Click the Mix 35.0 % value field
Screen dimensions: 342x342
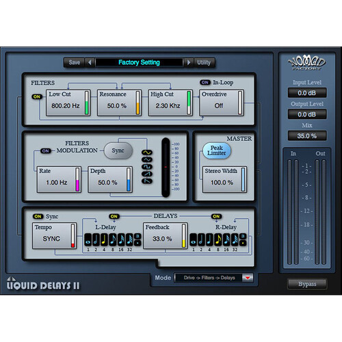click(x=307, y=136)
